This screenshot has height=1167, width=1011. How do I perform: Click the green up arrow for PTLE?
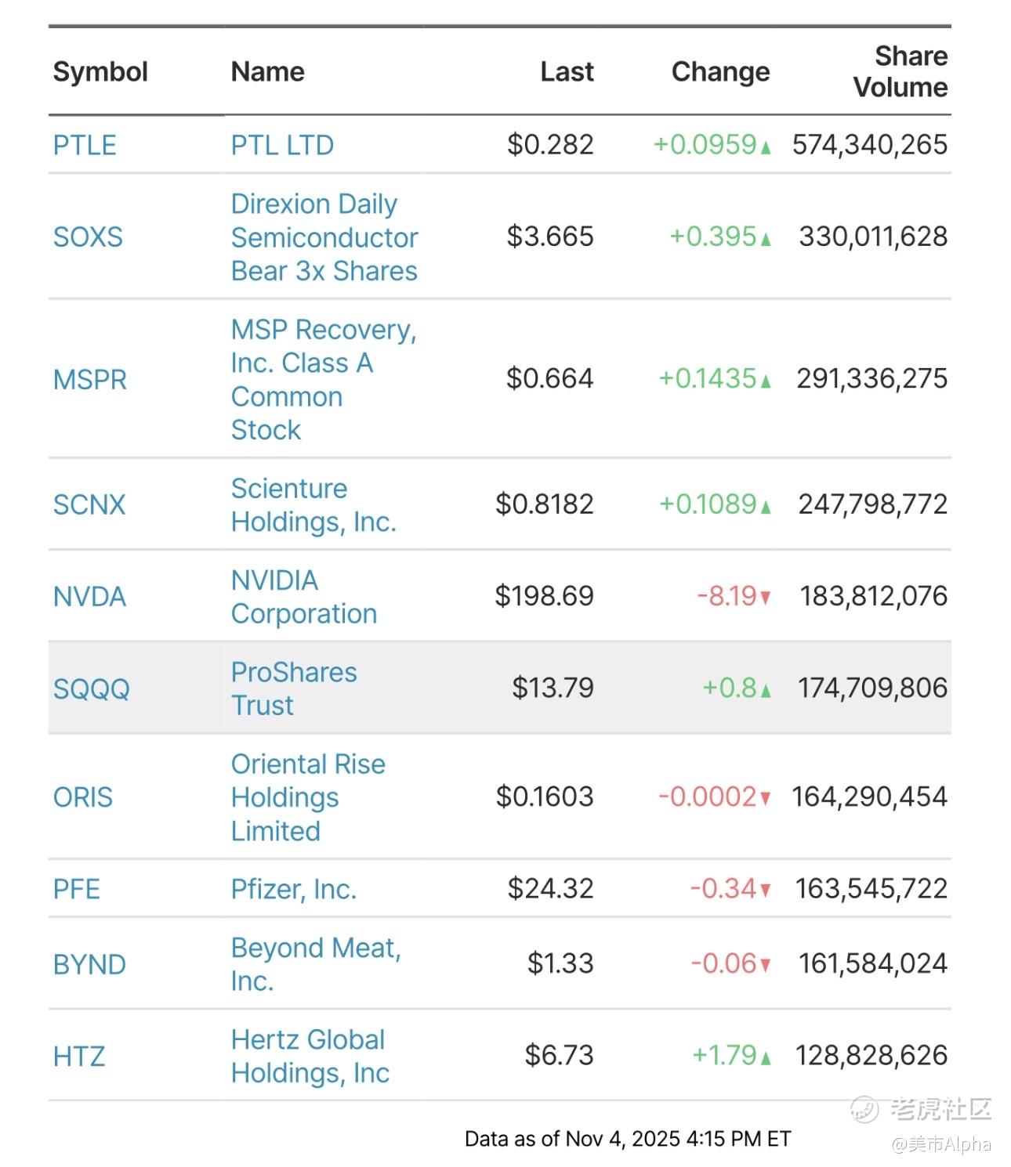[x=766, y=146]
